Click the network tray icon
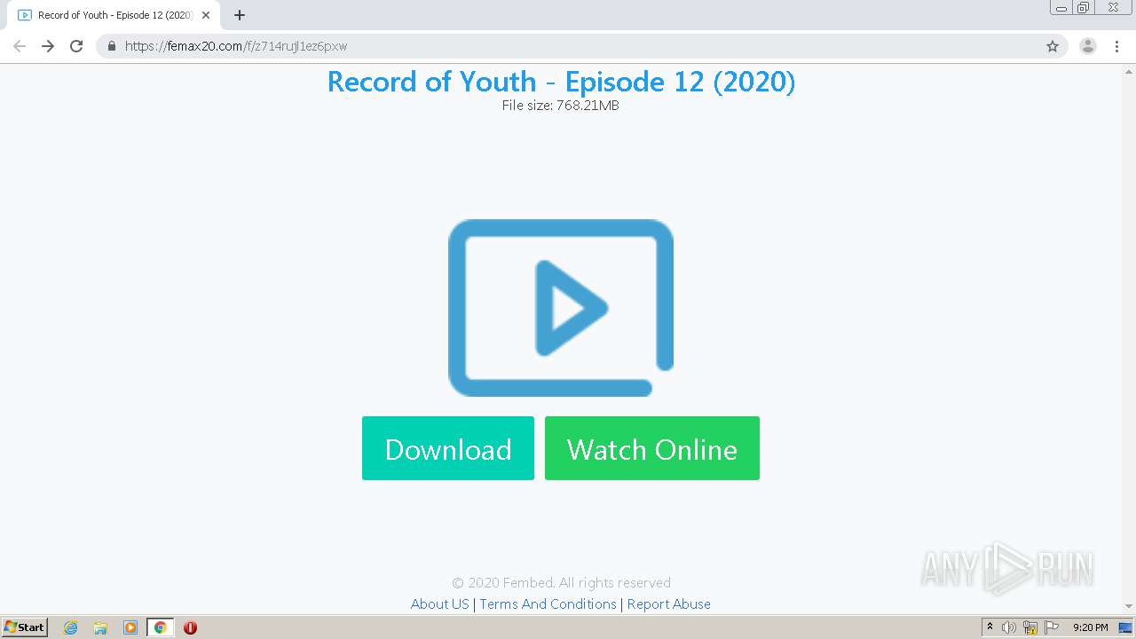Viewport: 1136px width, 639px height. pos(1030,627)
